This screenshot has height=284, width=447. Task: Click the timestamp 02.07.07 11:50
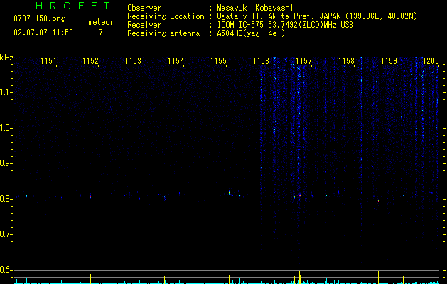(x=43, y=33)
